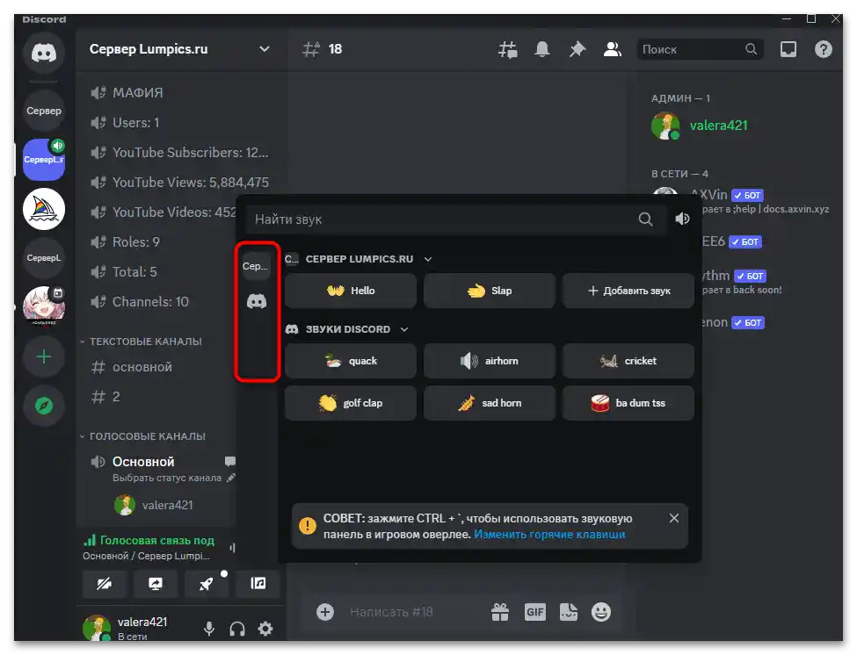Open the GIF picker
Screen dimensions: 857x655
[534, 612]
